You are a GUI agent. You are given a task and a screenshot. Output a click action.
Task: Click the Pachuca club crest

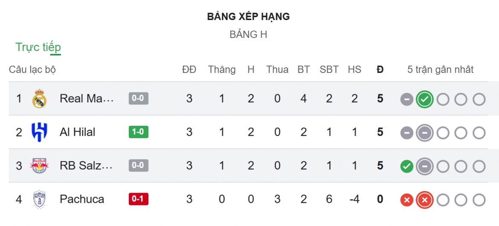[x=40, y=199]
